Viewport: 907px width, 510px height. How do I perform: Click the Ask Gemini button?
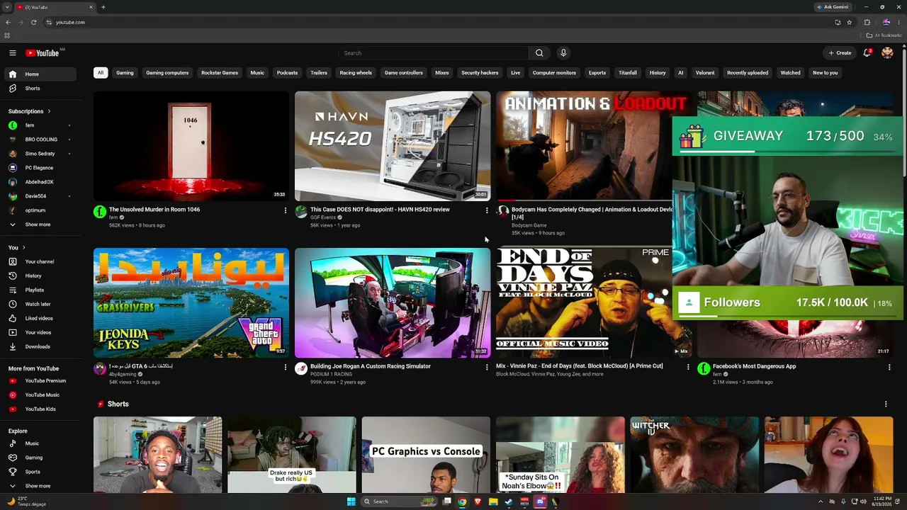(x=833, y=7)
